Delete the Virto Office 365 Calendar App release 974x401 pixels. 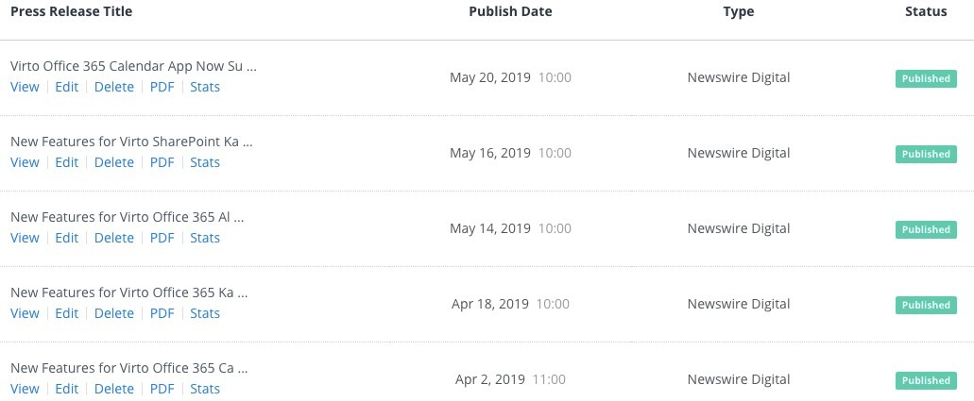(x=114, y=87)
